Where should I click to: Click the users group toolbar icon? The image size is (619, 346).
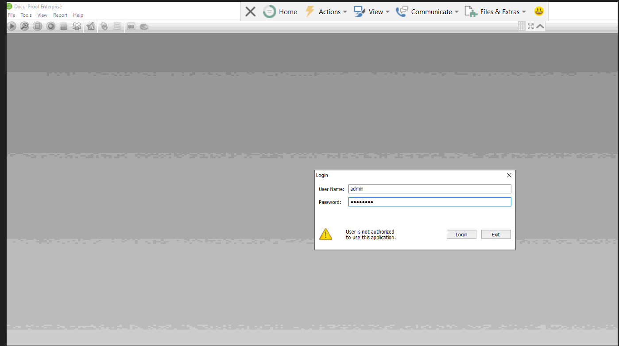77,27
